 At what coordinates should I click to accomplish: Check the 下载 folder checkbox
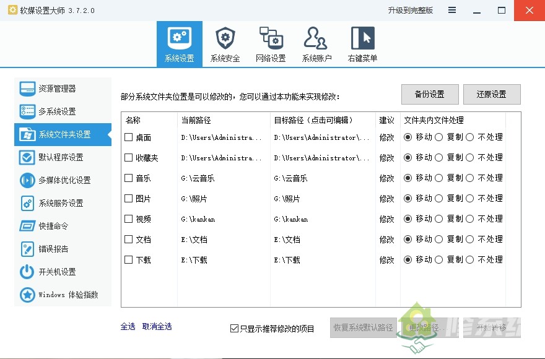coord(129,259)
